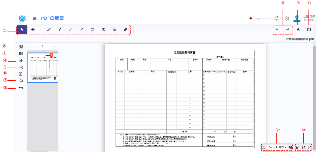Open notifications bell
Screen dimensions: 316x152
[276, 18]
